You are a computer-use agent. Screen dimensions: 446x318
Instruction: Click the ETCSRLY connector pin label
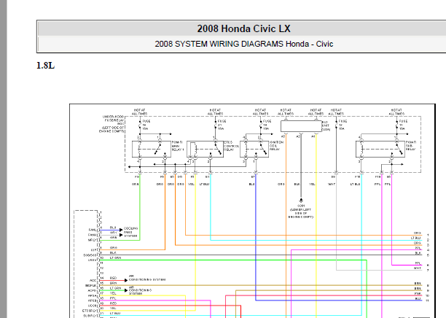[90, 311]
